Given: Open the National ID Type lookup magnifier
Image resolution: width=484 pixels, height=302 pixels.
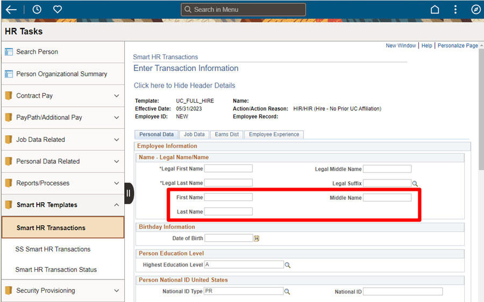Looking at the screenshot, I should (x=287, y=291).
